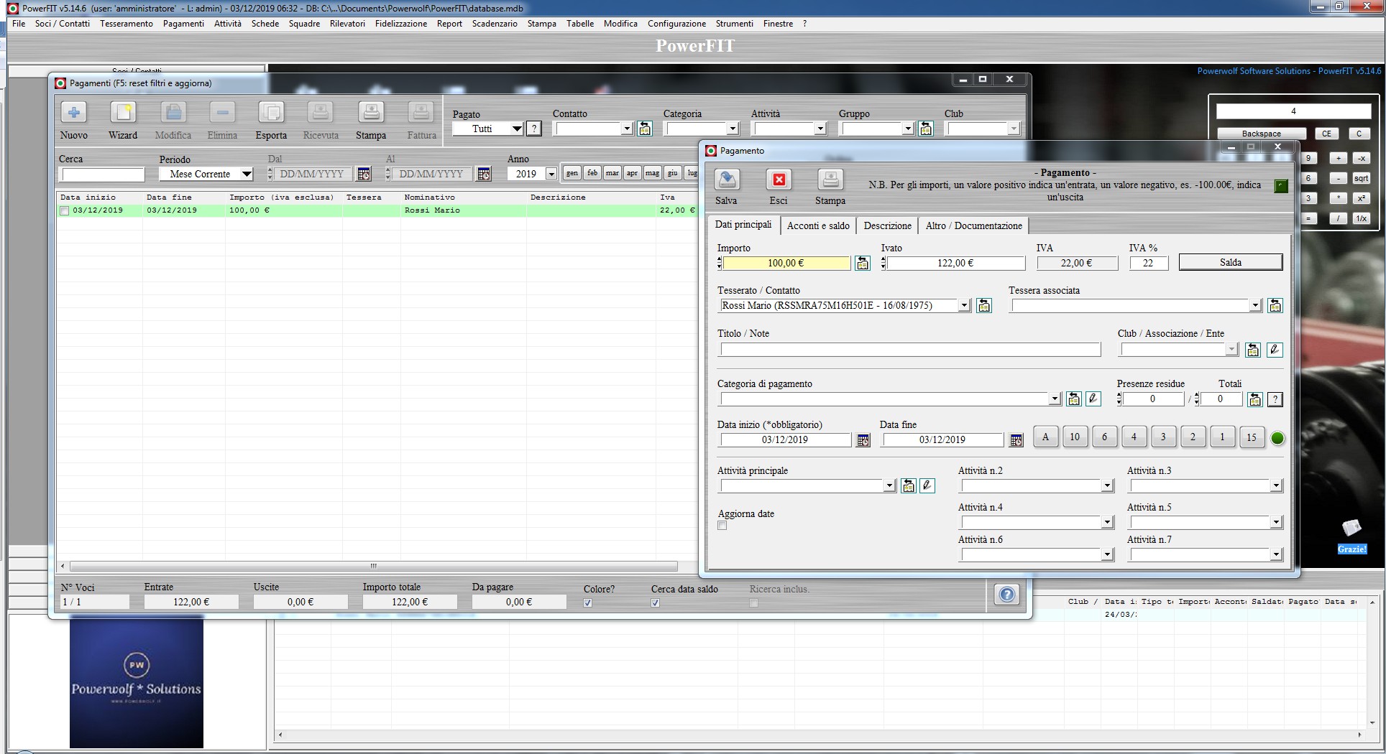Open the Altro / Documentazione tab
The width and height of the screenshot is (1386, 754).
pos(973,225)
